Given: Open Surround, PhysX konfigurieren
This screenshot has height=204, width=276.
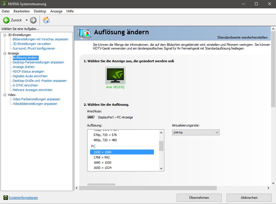Looking at the screenshot, I should [34, 48].
